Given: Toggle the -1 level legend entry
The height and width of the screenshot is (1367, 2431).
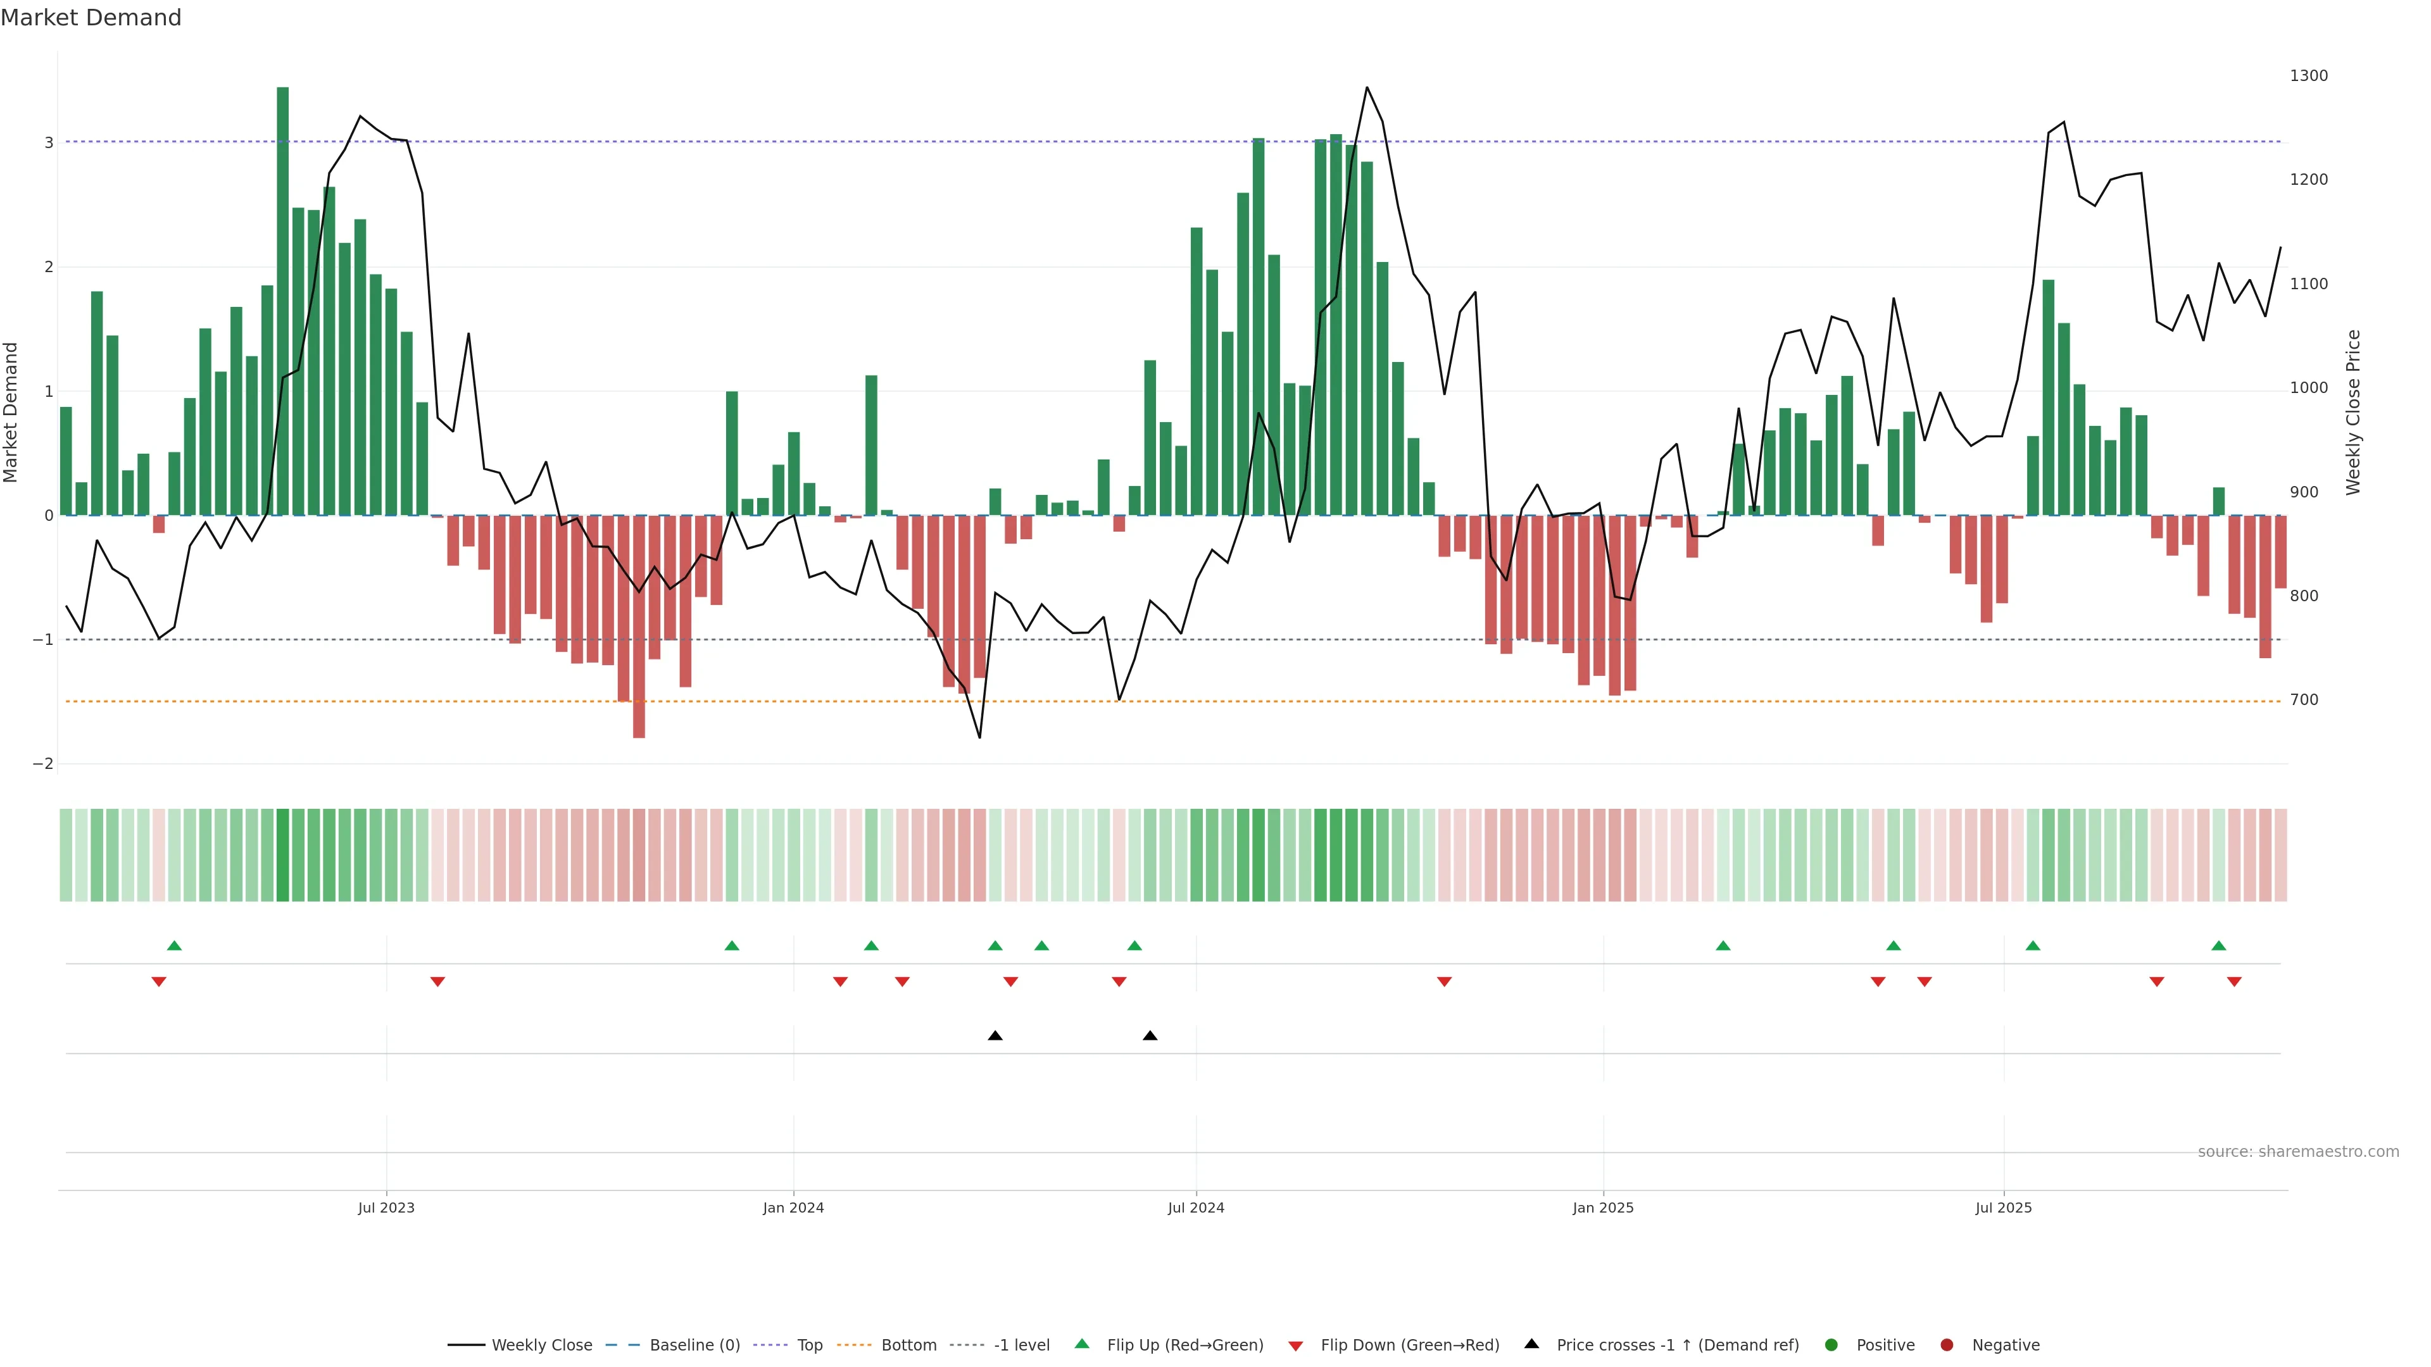Looking at the screenshot, I should (1021, 1344).
